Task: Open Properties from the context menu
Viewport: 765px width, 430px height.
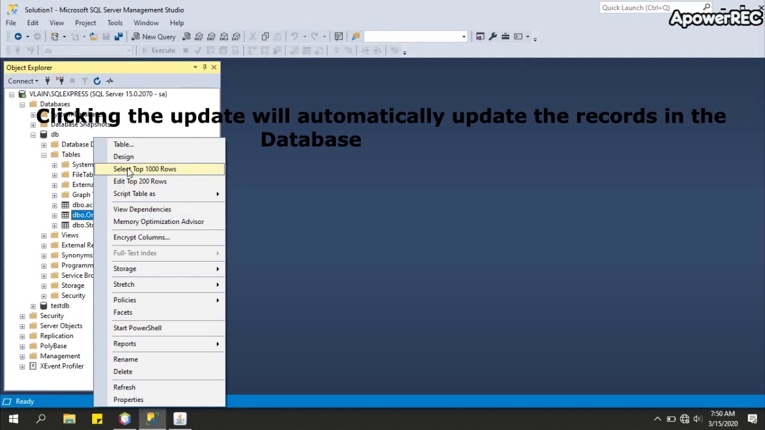Action: pos(160,400)
